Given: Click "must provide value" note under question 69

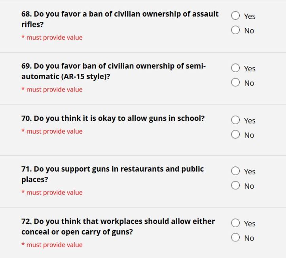Looking at the screenshot, I should [x=54, y=90].
